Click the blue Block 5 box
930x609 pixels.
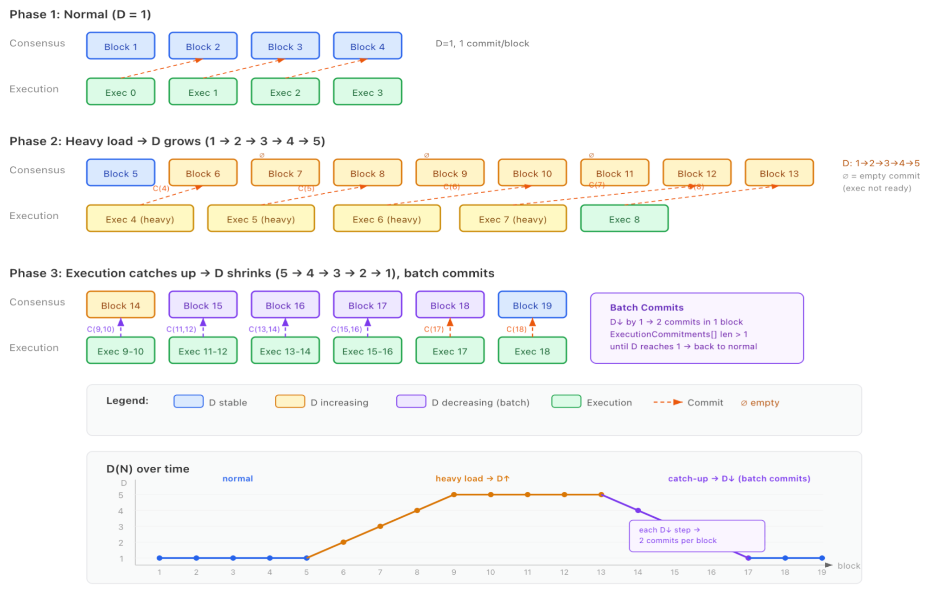pos(120,173)
